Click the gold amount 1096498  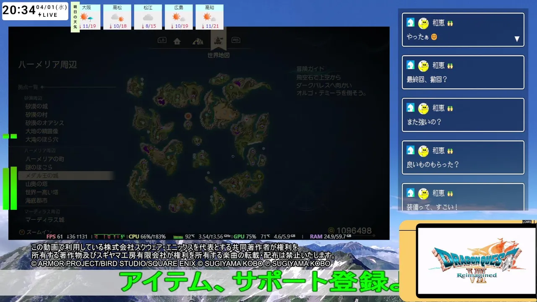tap(354, 231)
